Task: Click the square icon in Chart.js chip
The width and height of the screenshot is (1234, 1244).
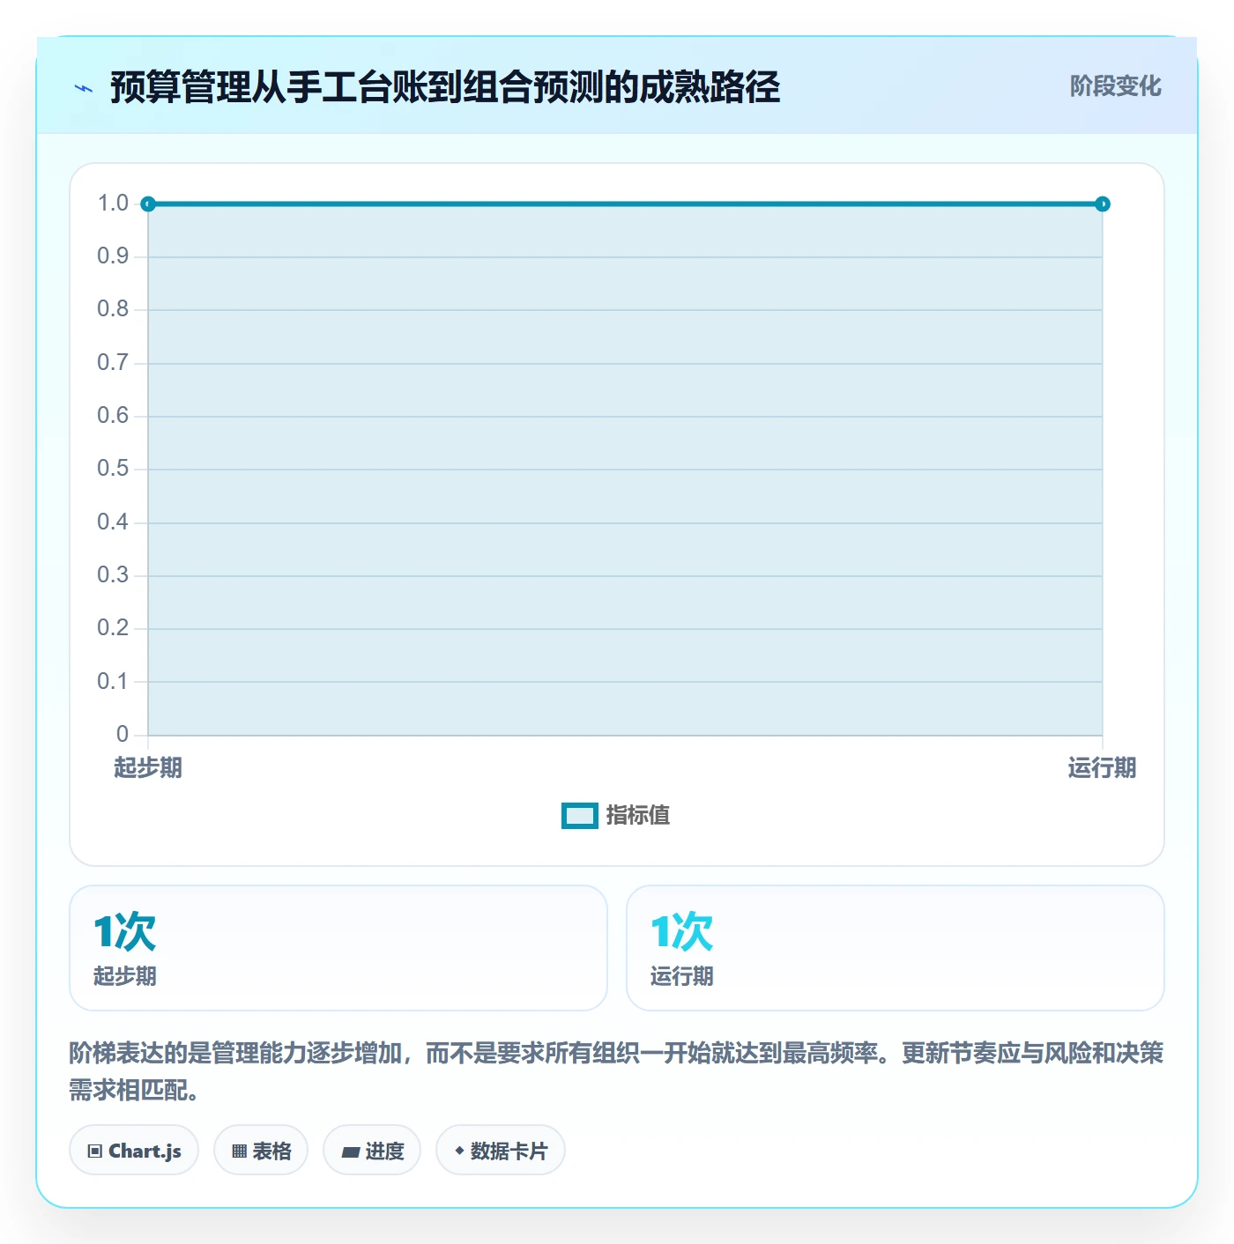Action: coord(95,1151)
